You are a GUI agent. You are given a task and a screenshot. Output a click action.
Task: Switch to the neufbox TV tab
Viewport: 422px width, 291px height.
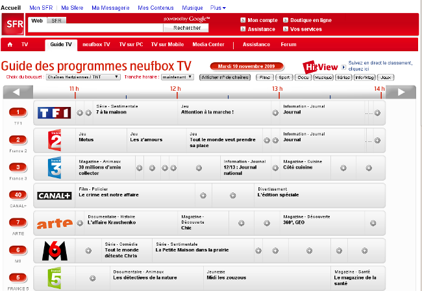(x=97, y=45)
